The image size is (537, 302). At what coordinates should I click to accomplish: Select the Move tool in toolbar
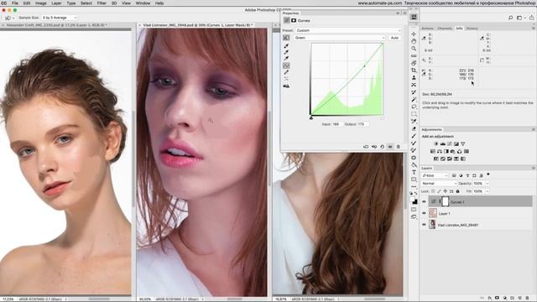click(414, 34)
